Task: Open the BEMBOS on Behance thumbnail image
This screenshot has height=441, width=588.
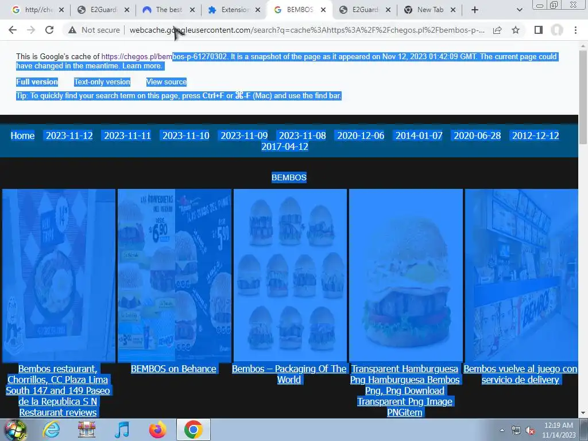Action: 175,276
